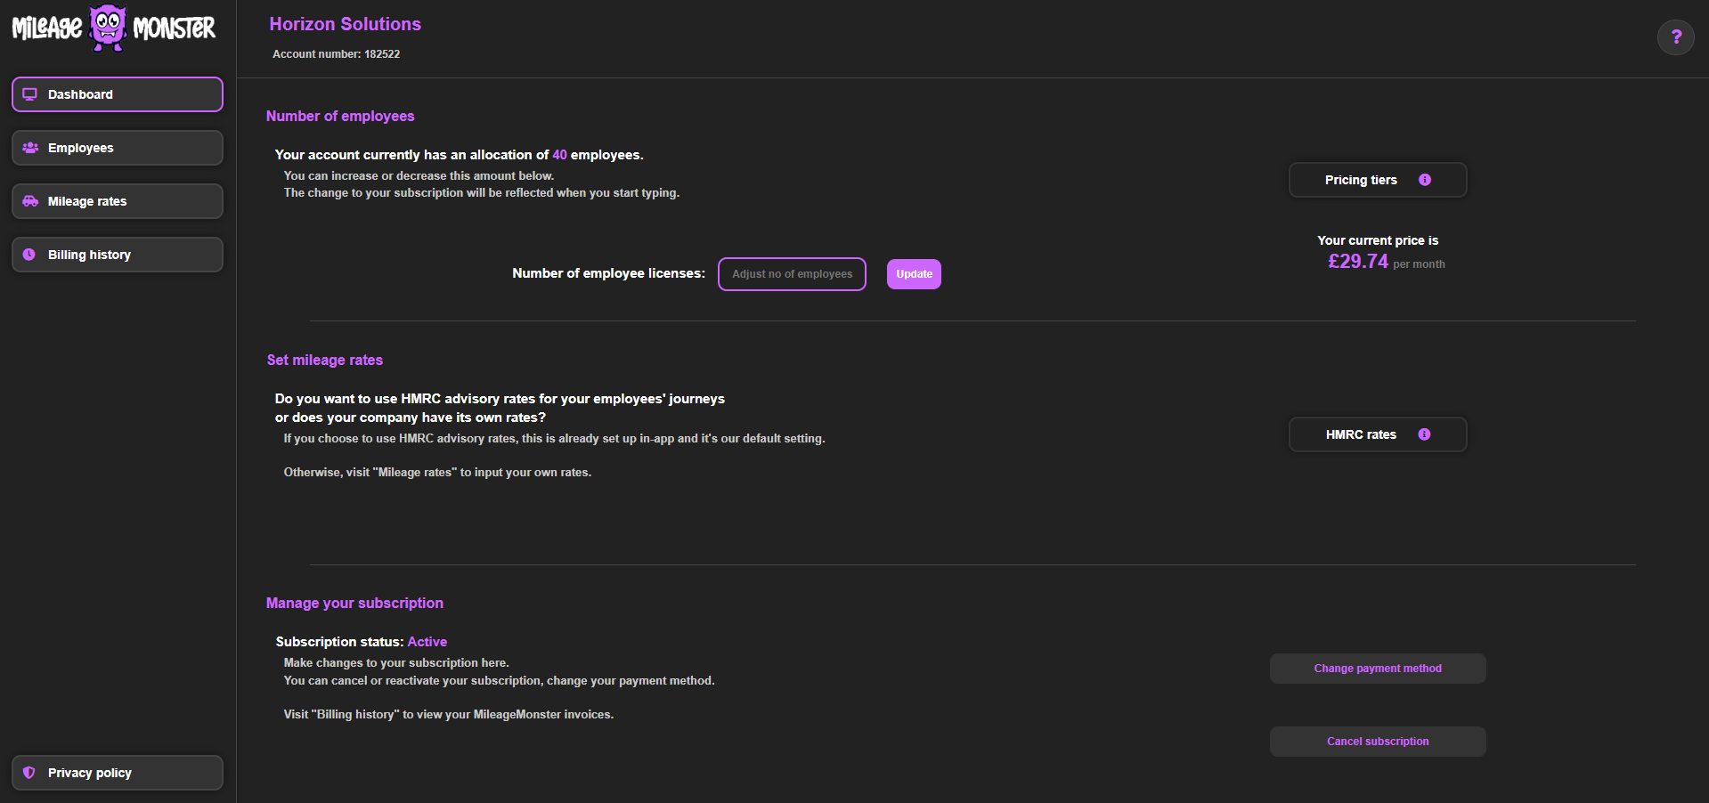Open the Dashboard menu item
This screenshot has width=1709, height=803.
click(x=118, y=94)
